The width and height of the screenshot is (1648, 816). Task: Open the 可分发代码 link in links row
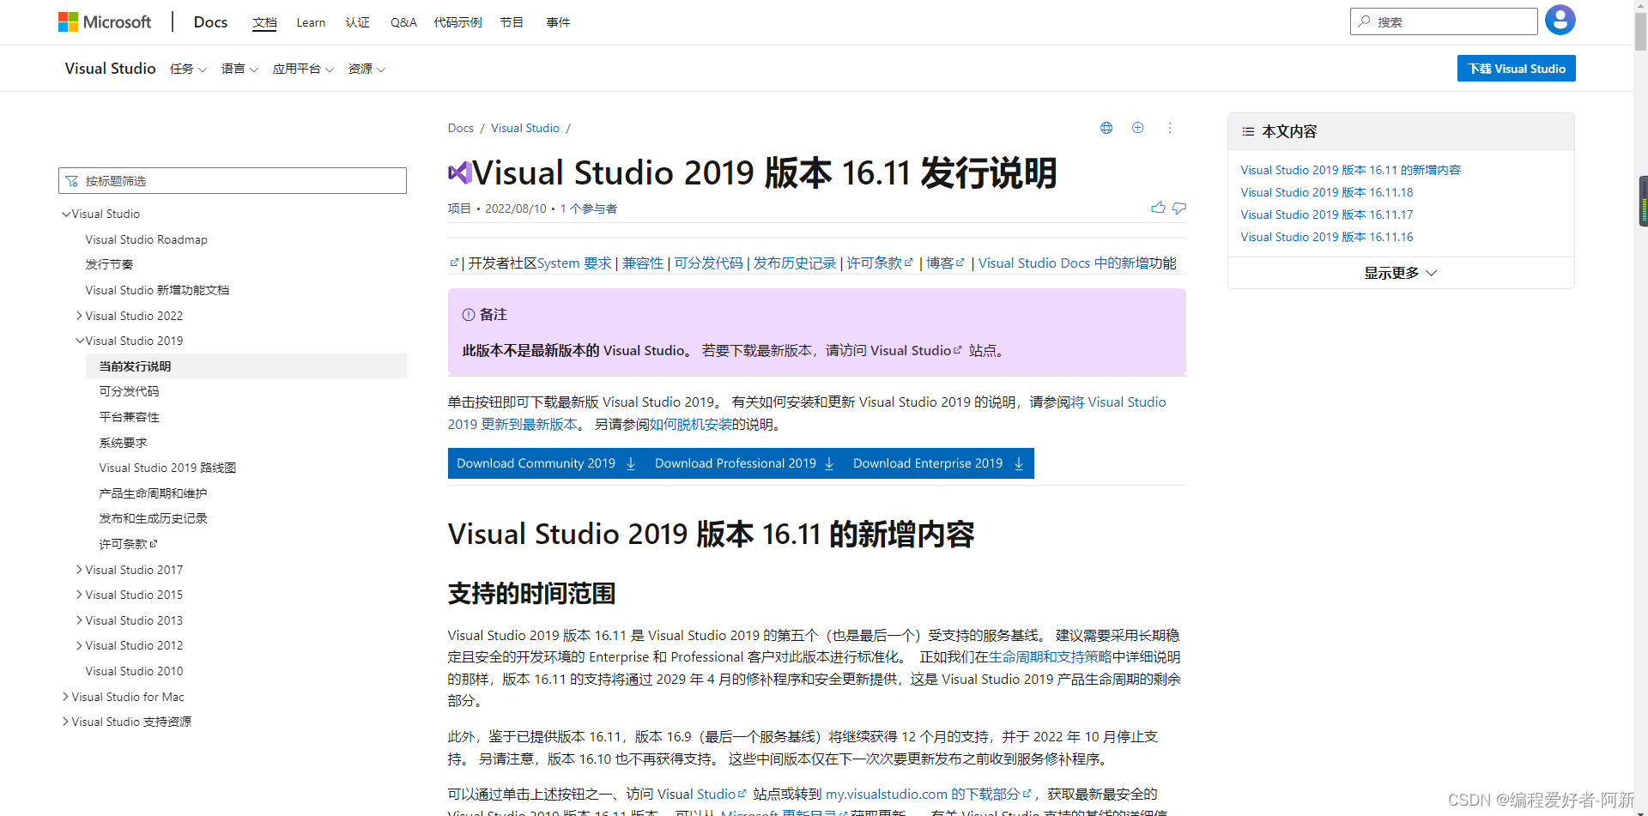708,263
